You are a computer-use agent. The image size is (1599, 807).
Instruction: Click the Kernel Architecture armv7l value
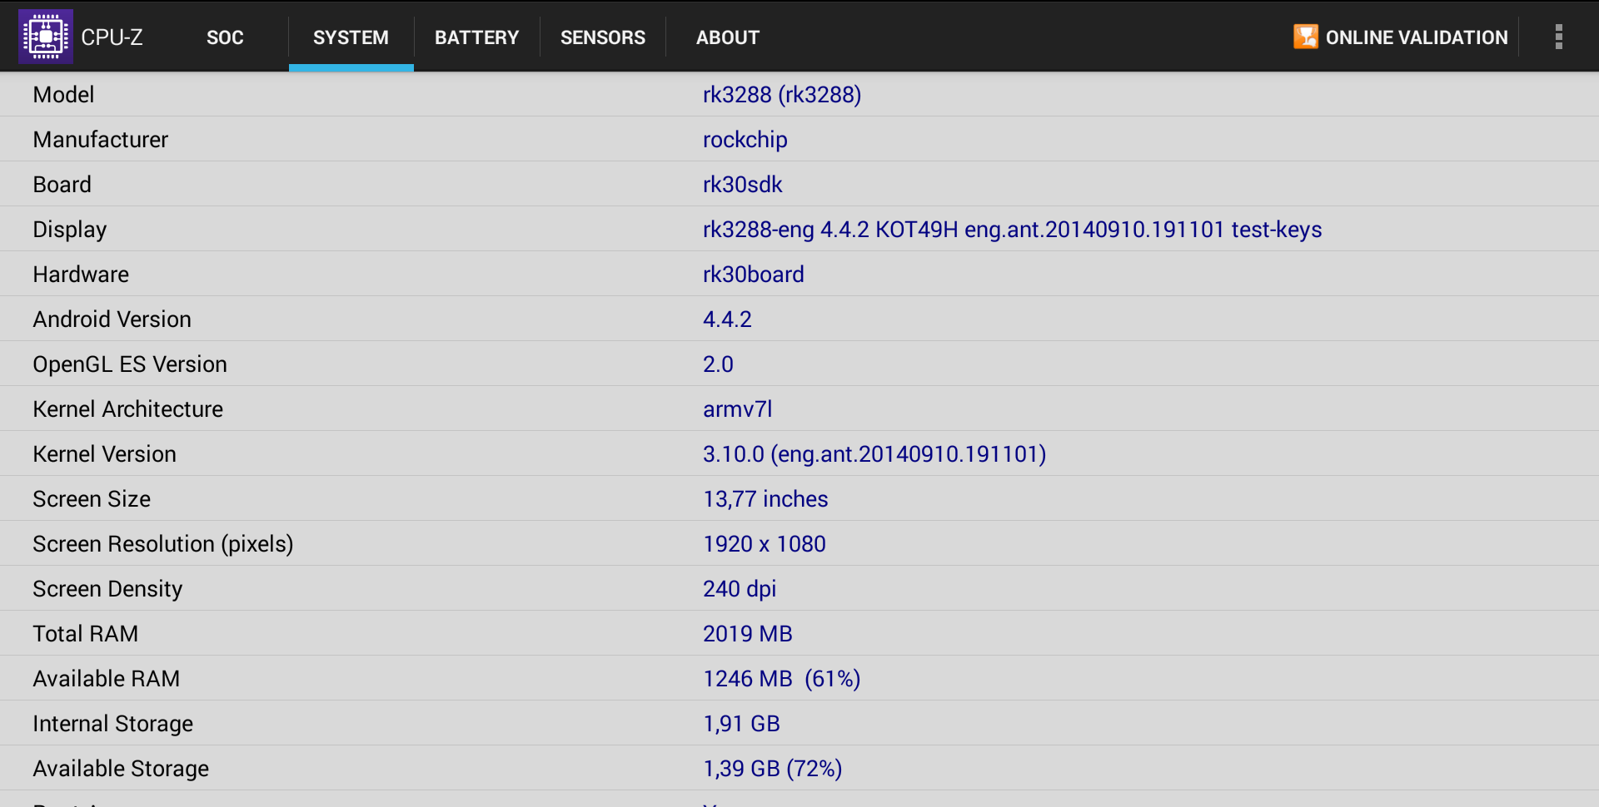click(x=737, y=409)
